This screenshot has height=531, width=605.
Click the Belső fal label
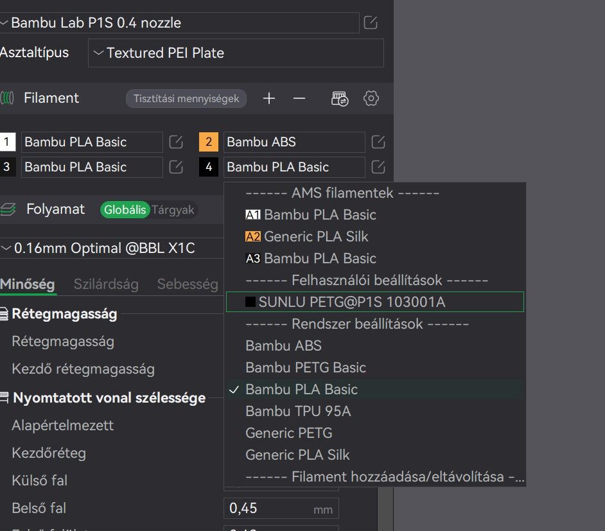[39, 509]
